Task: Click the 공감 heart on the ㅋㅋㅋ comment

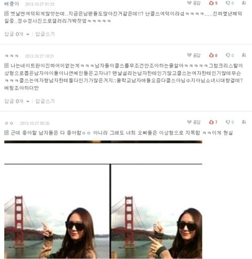Action: pyautogui.click(x=194, y=55)
